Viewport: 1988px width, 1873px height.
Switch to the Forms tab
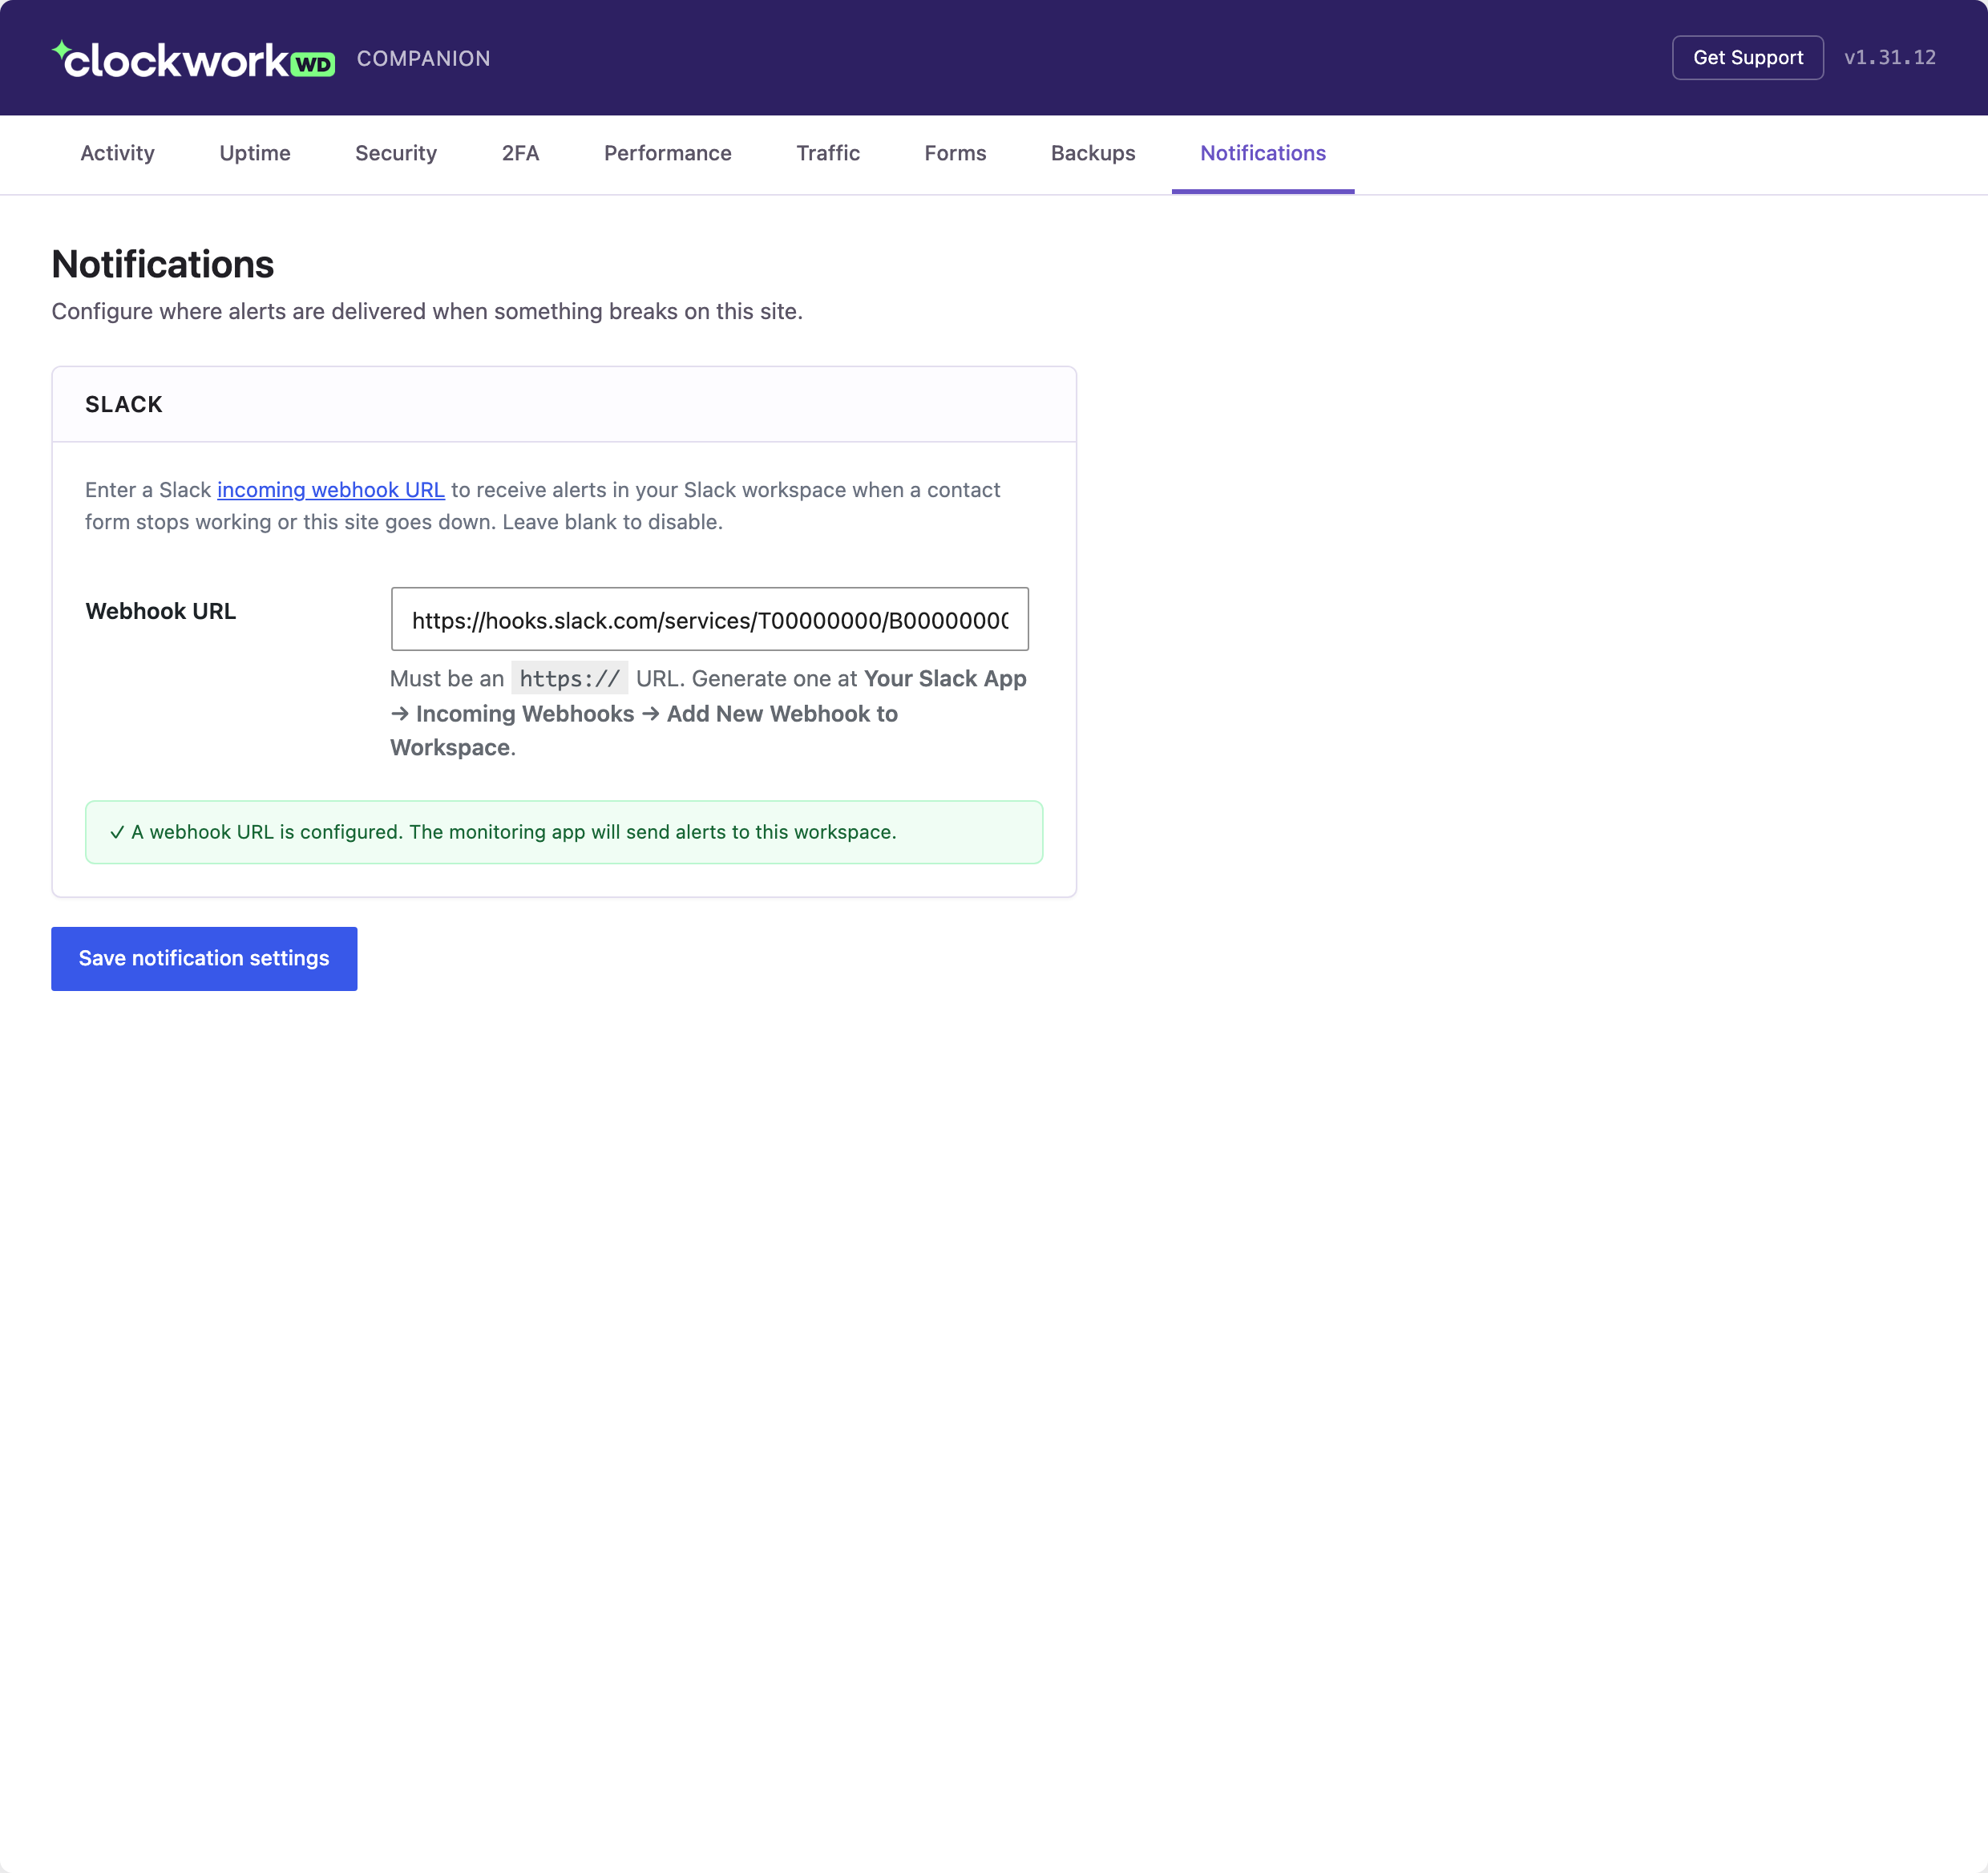coord(955,153)
